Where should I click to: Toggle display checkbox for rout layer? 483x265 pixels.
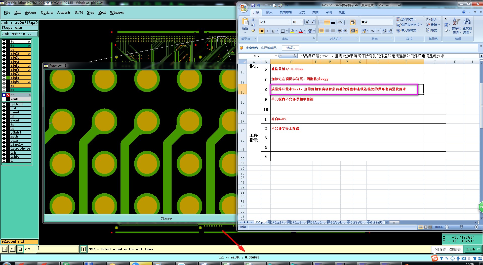click(4, 99)
